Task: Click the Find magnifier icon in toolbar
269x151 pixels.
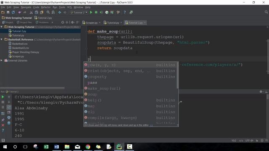Action: click(48, 12)
